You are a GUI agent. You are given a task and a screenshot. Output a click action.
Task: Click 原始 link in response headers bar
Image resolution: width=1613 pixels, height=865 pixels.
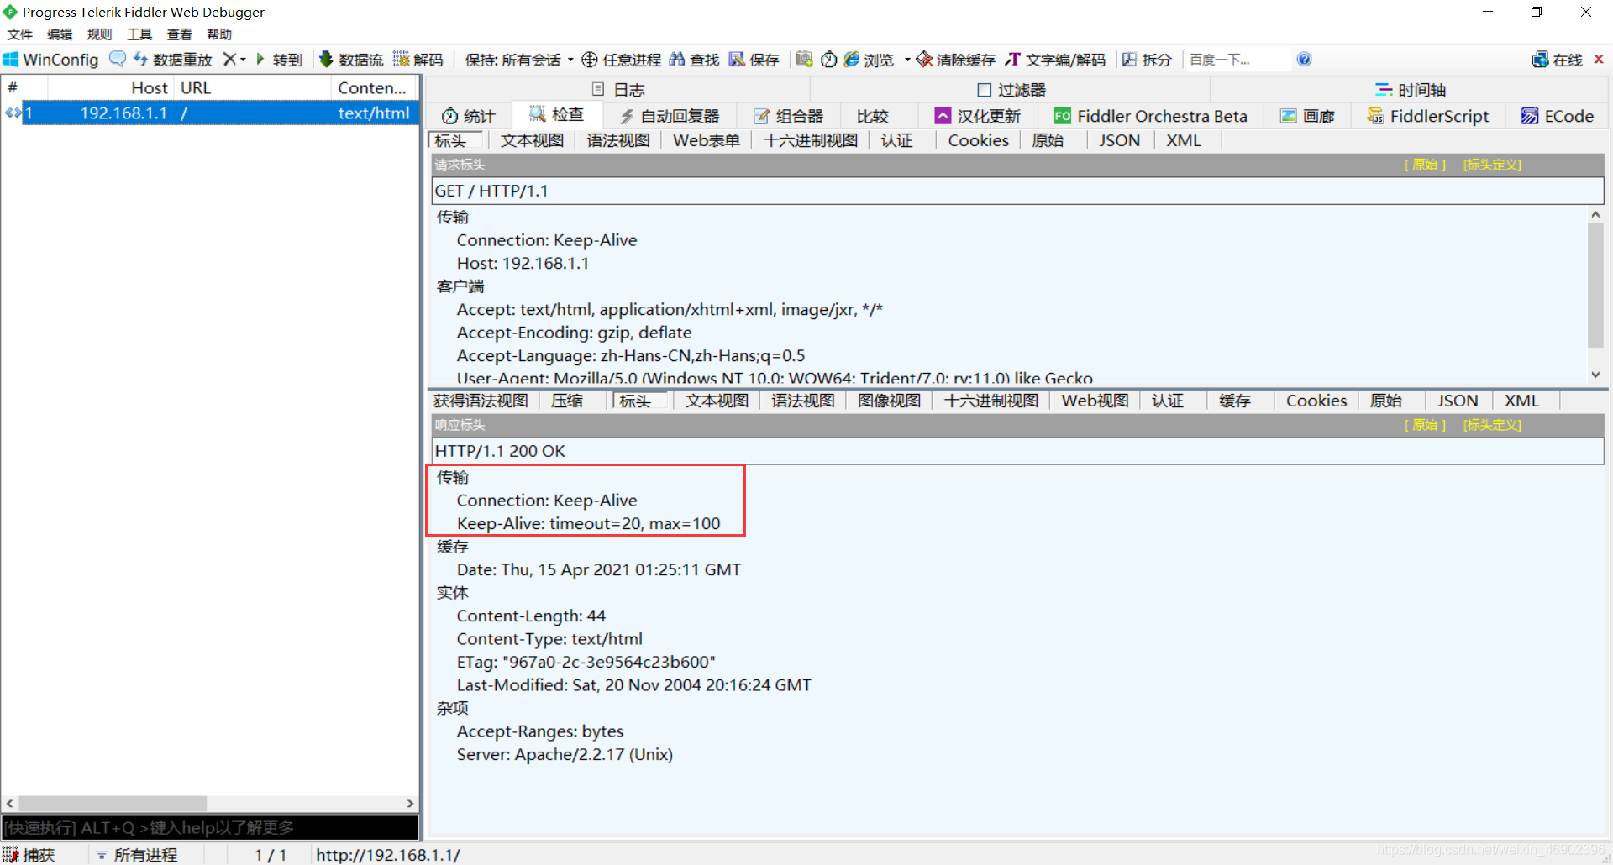tap(1425, 425)
